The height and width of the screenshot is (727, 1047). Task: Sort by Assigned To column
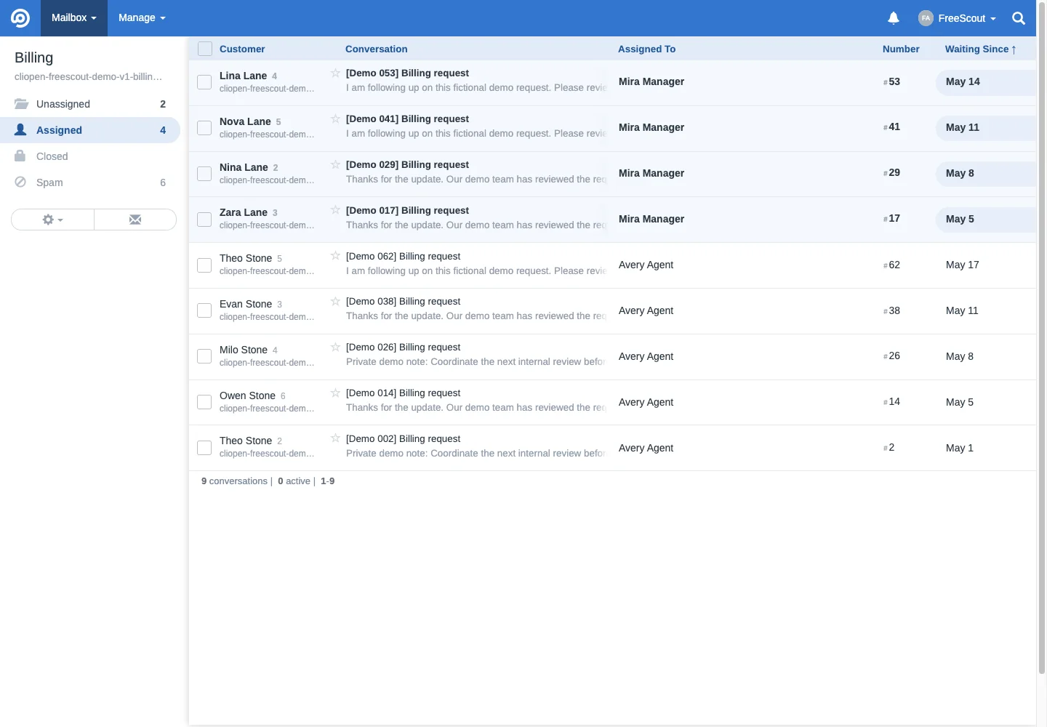646,49
